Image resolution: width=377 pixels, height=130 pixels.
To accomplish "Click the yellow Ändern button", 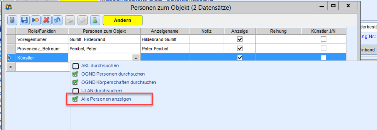I will pyautogui.click(x=123, y=20).
